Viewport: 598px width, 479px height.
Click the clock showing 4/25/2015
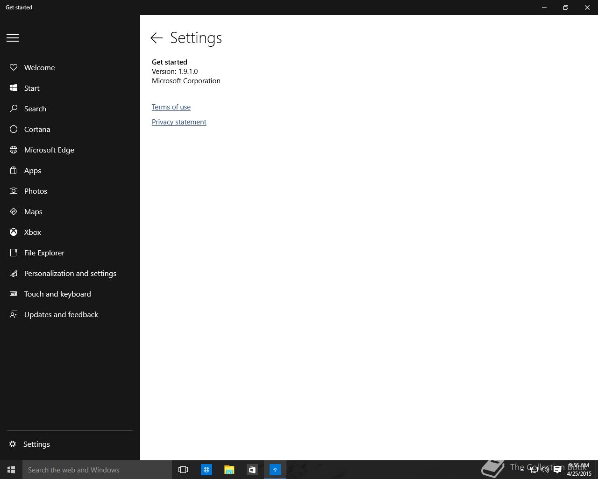click(579, 470)
